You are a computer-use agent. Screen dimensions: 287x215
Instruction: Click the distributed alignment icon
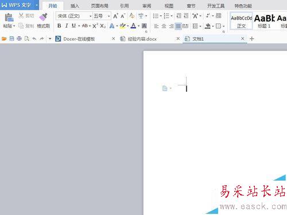[x=185, y=26]
